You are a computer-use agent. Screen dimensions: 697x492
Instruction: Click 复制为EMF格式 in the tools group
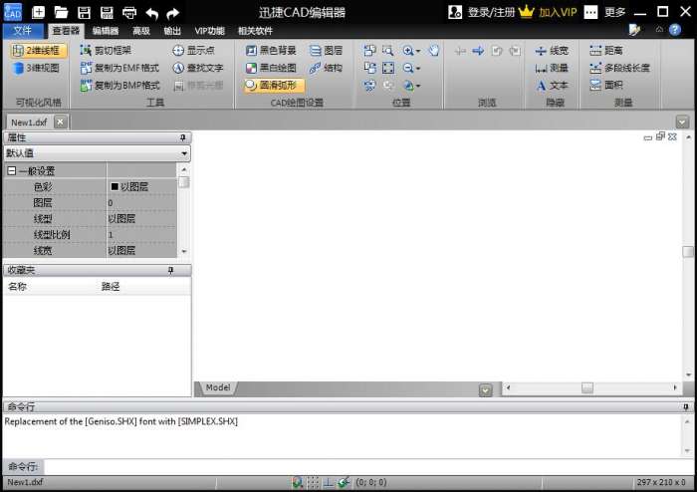[x=118, y=68]
